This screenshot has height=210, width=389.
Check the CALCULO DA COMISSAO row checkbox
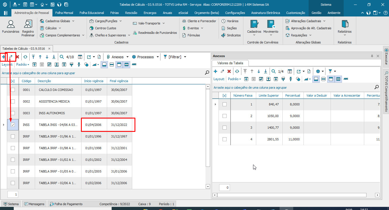pyautogui.click(x=13, y=90)
